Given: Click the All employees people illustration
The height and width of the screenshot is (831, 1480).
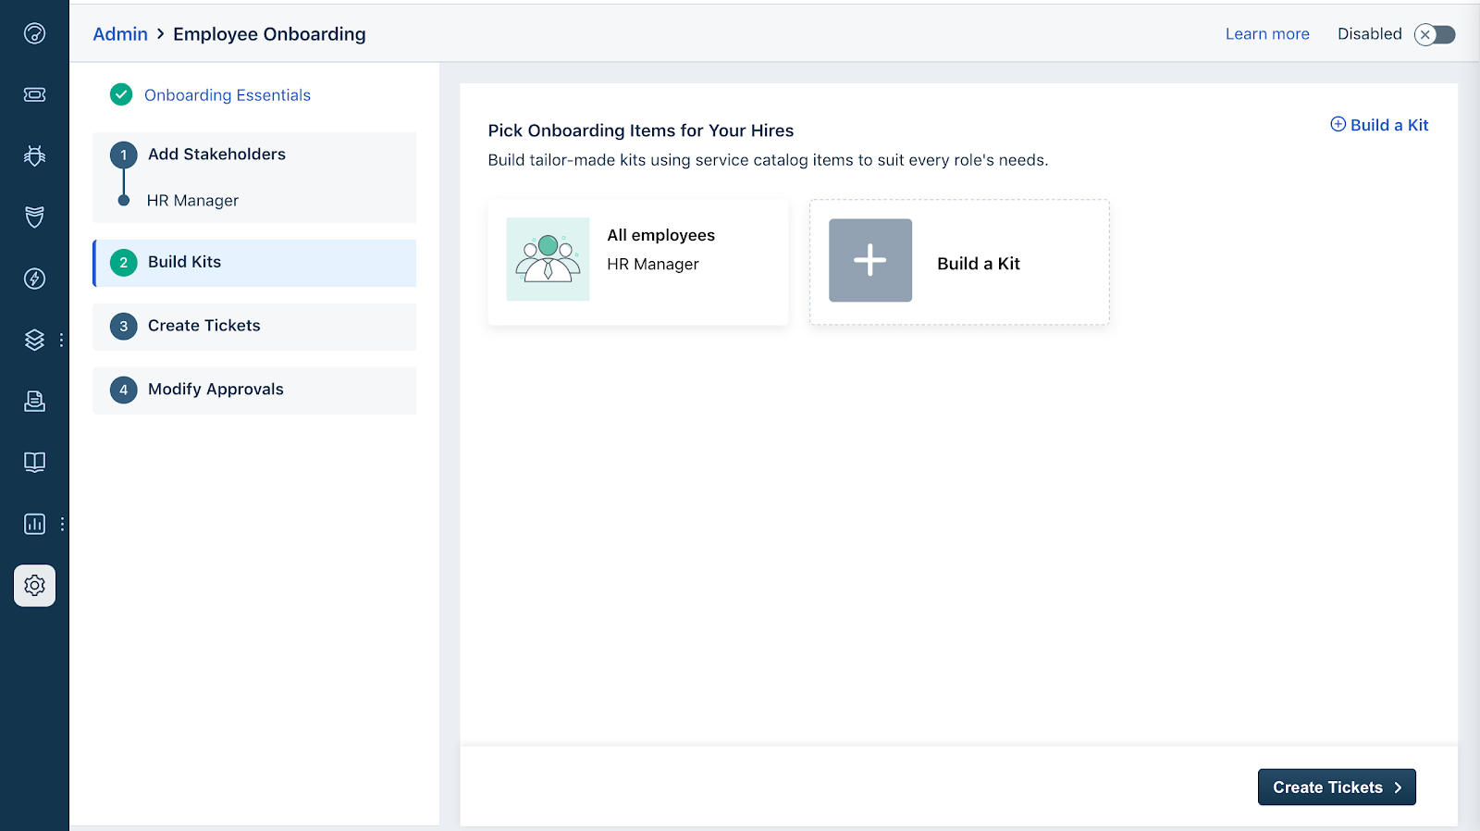Looking at the screenshot, I should (x=548, y=259).
